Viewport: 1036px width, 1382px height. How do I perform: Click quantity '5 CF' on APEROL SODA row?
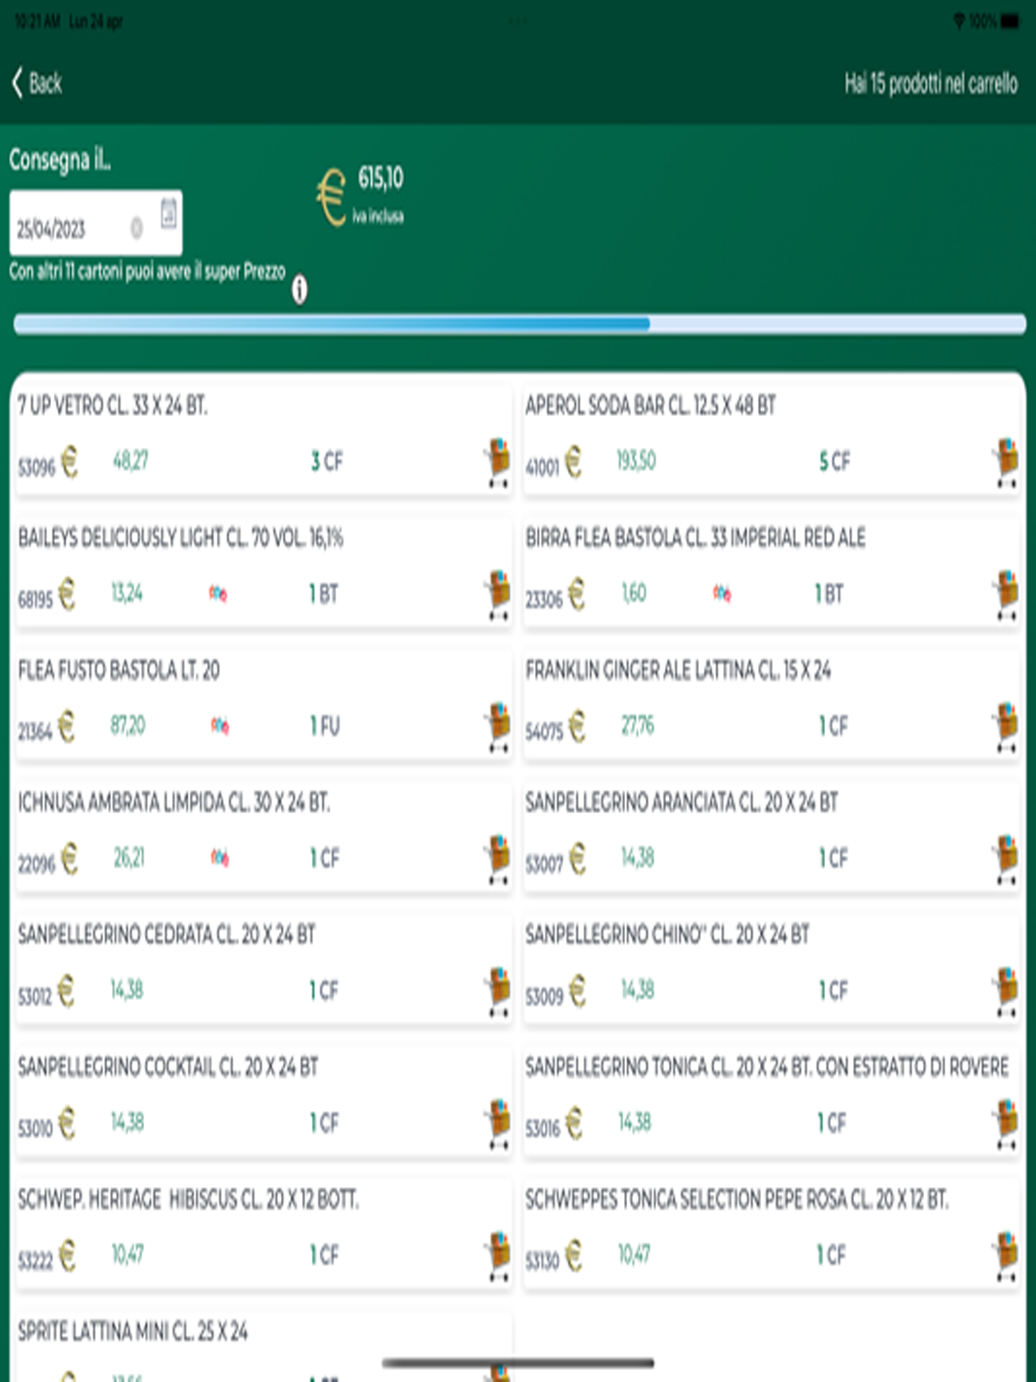(x=835, y=461)
